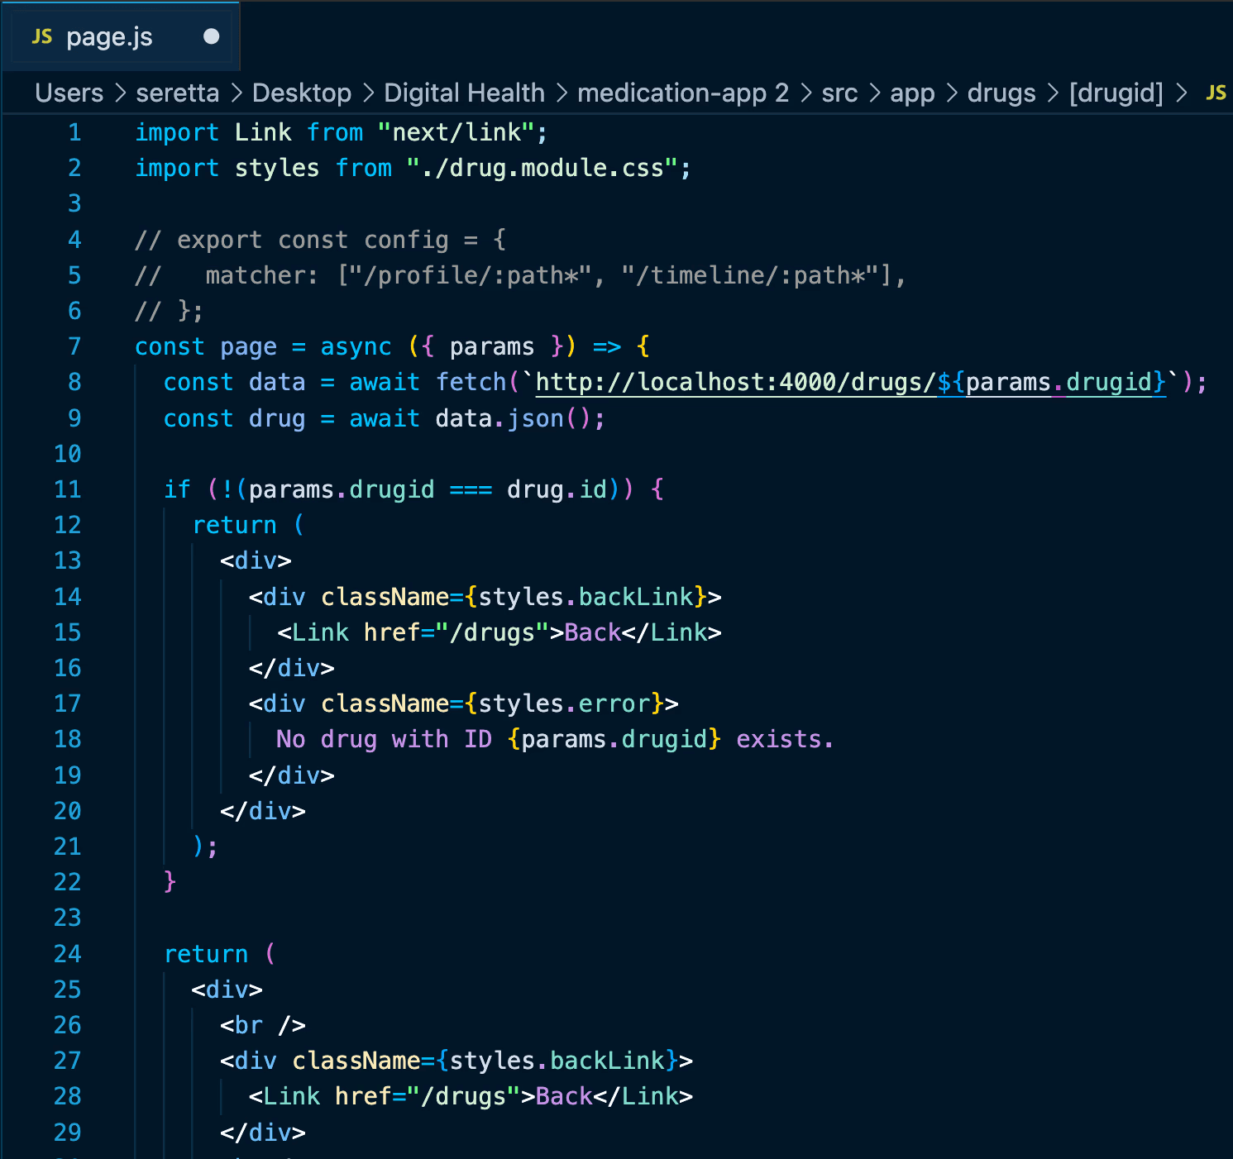The image size is (1233, 1159).
Task: Click 'styles.error' on line 17
Action: tap(564, 704)
